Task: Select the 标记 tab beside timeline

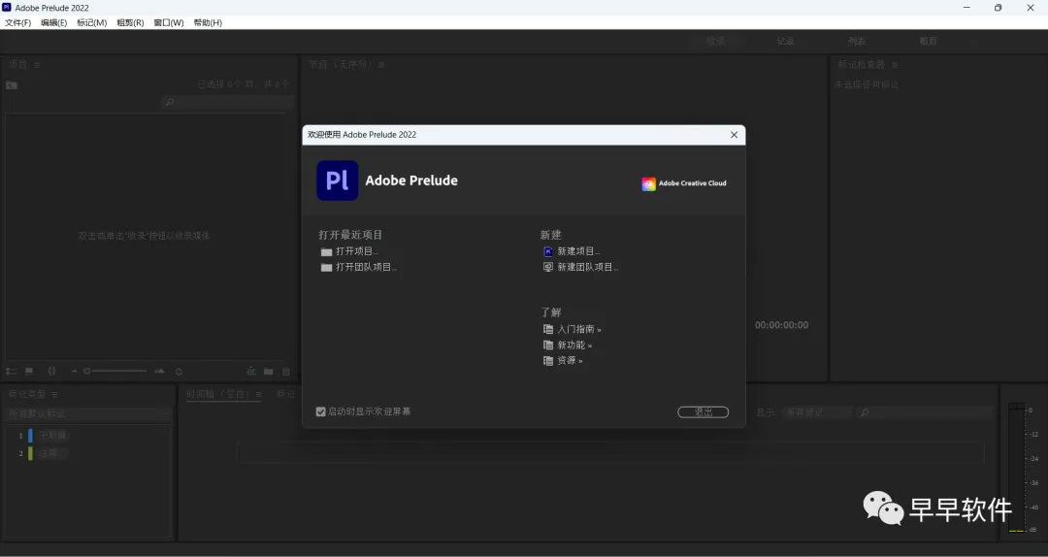Action: (x=286, y=395)
